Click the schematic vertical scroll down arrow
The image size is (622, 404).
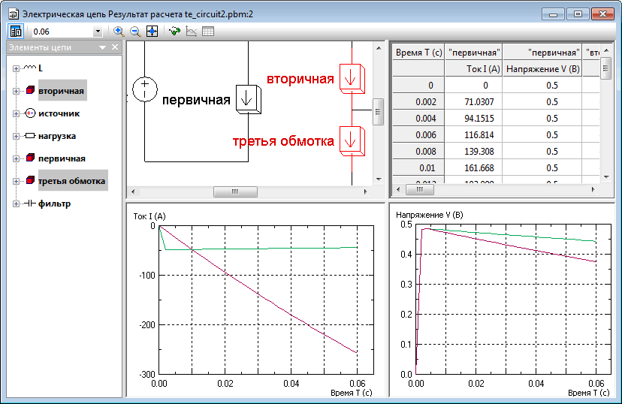[x=379, y=179]
